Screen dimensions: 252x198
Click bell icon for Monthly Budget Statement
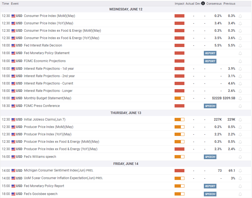(240, 98)
